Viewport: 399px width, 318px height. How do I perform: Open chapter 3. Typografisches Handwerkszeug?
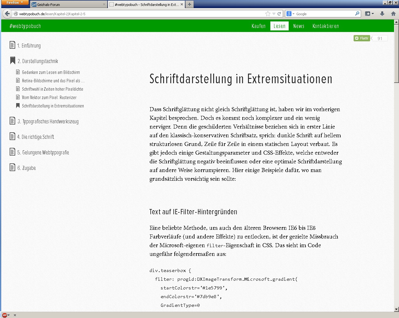tap(48, 121)
